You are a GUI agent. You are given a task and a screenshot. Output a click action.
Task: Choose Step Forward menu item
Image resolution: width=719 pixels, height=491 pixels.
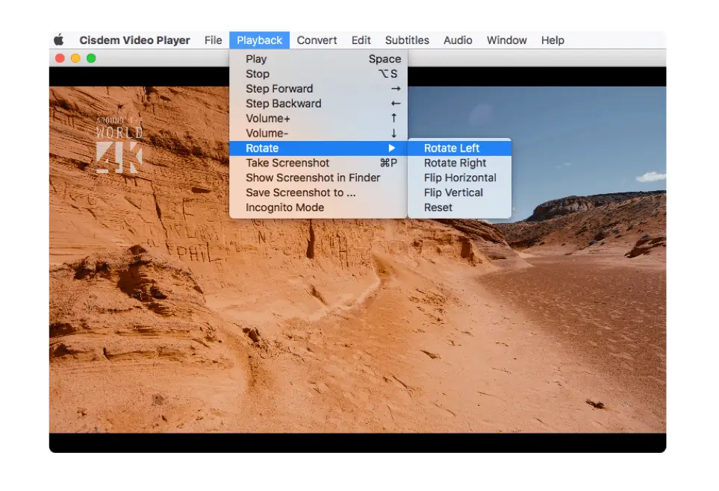[x=318, y=89]
